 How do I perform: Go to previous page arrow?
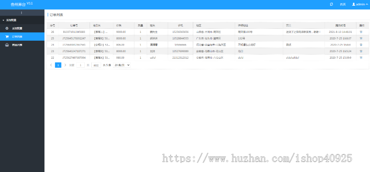(51, 65)
